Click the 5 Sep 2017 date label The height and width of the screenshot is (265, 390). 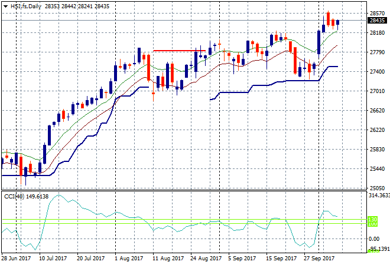242,259
